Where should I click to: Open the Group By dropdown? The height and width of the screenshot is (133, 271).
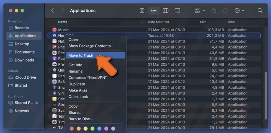point(200,11)
